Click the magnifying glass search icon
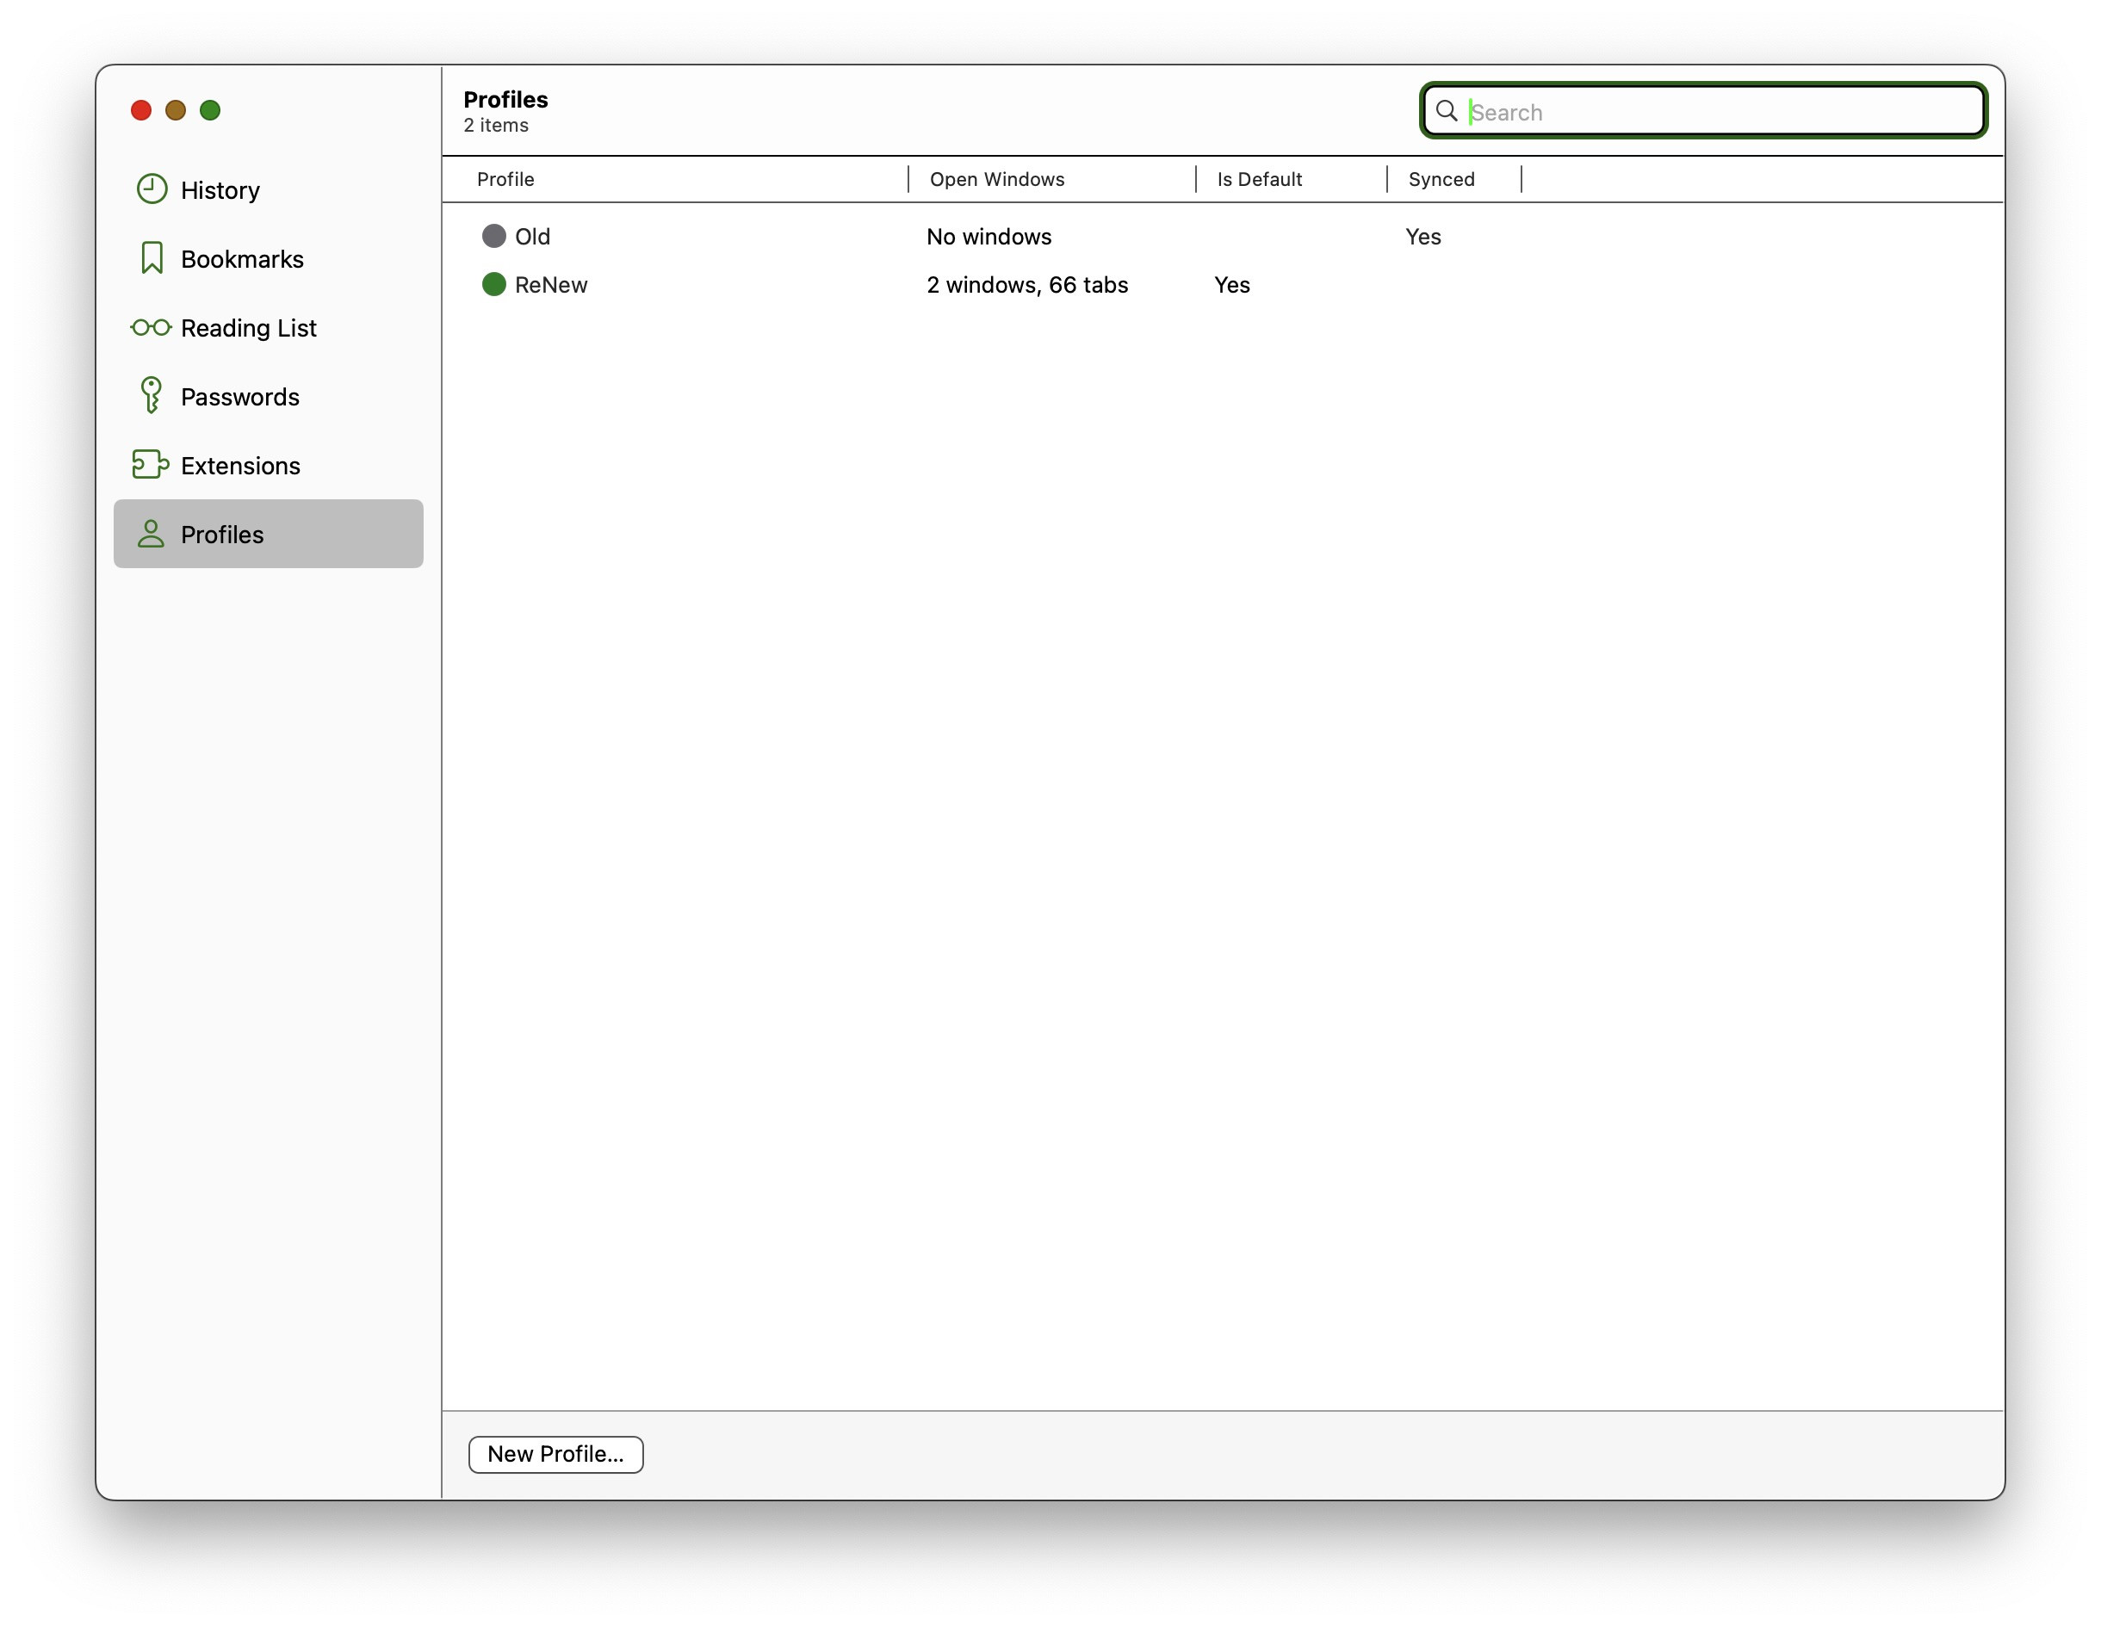The height and width of the screenshot is (1627, 2101). click(x=1446, y=112)
